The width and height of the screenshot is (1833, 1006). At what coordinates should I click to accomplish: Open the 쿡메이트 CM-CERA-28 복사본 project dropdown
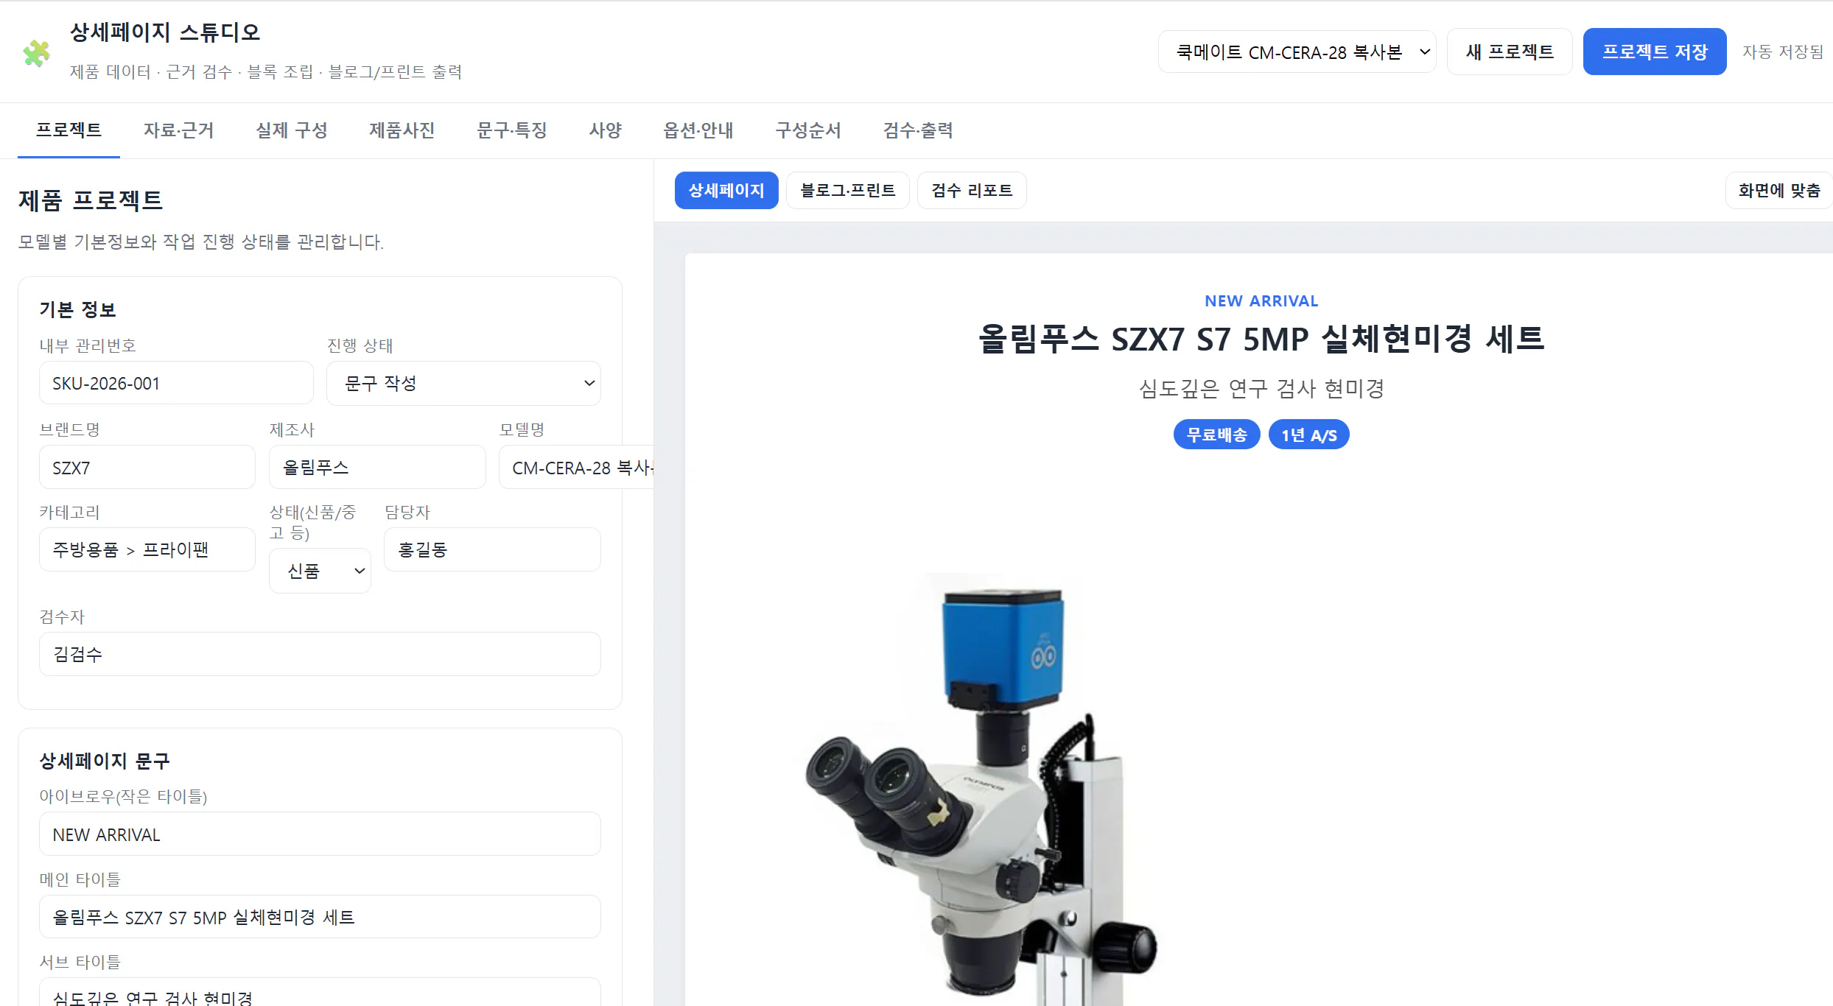click(1297, 52)
